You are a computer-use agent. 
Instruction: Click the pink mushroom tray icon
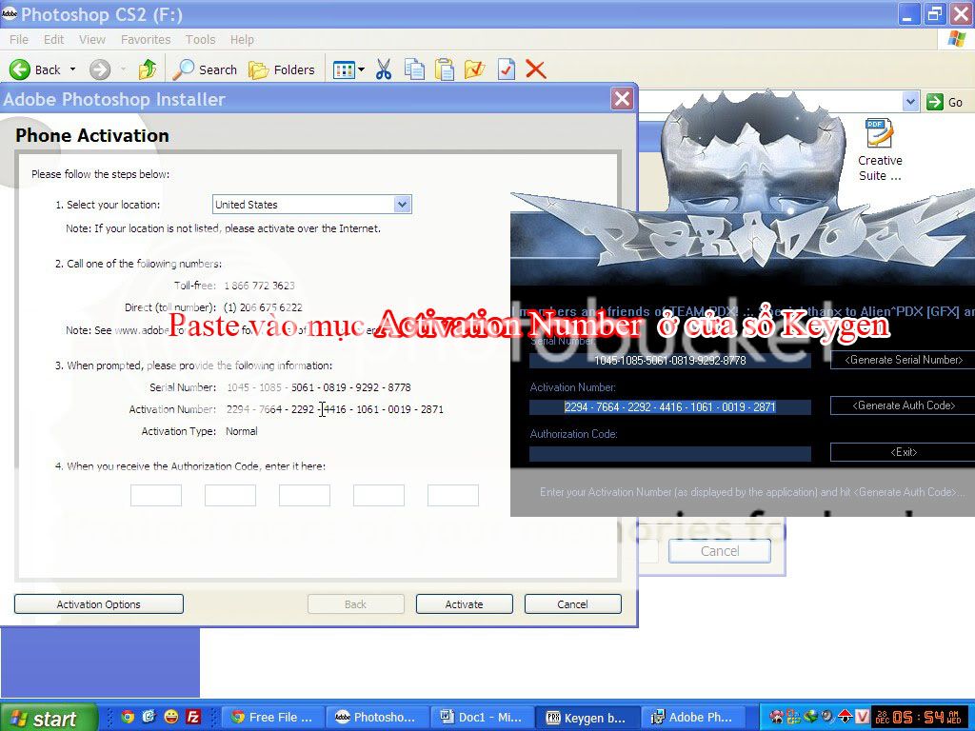pos(776,717)
